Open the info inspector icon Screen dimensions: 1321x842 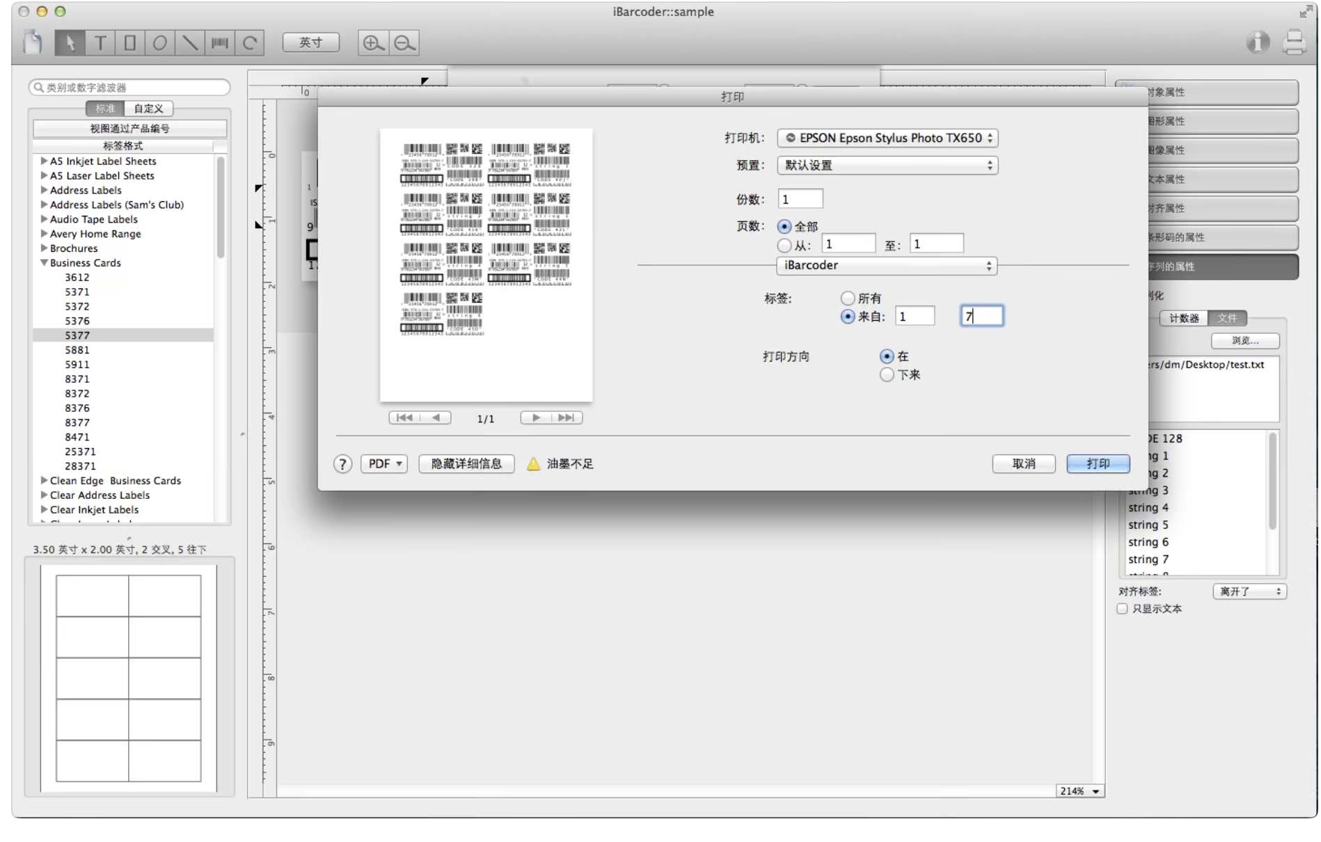(x=1258, y=42)
